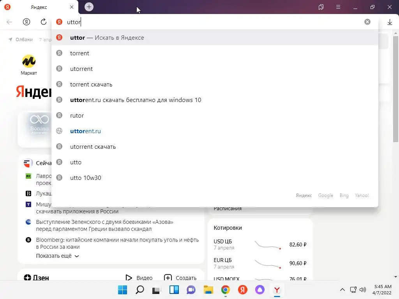The height and width of the screenshot is (299, 399).
Task: Open taskbar Search
Action: (x=140, y=290)
